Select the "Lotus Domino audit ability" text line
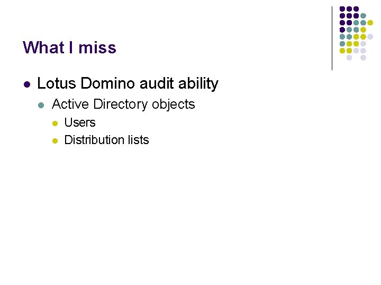Screen dimensions: 381x285 coord(128,83)
